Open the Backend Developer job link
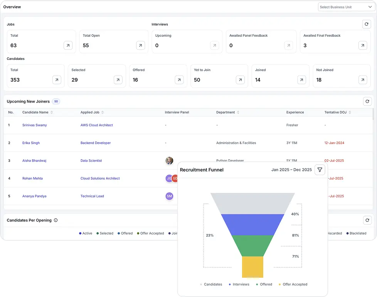377x297 pixels. click(x=96, y=143)
